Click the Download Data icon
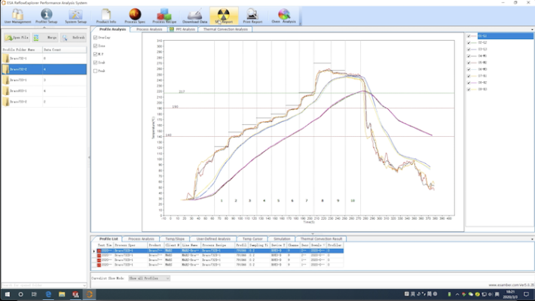Viewport: 535px width, 301px height. pos(195,15)
